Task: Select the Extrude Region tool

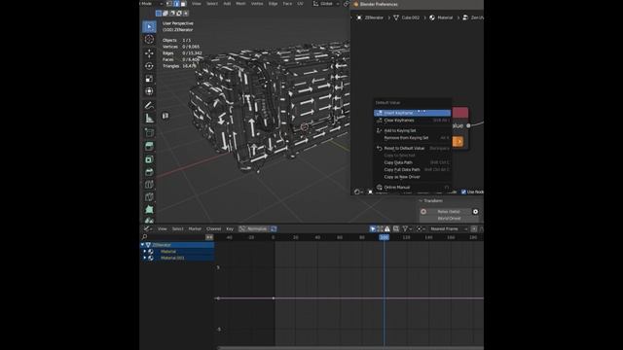Action: click(x=149, y=146)
